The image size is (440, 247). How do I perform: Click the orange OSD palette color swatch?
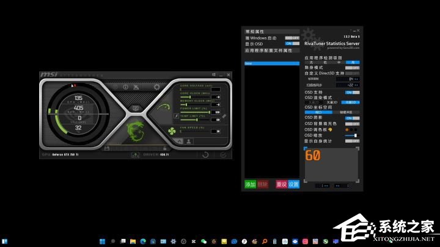[347, 130]
